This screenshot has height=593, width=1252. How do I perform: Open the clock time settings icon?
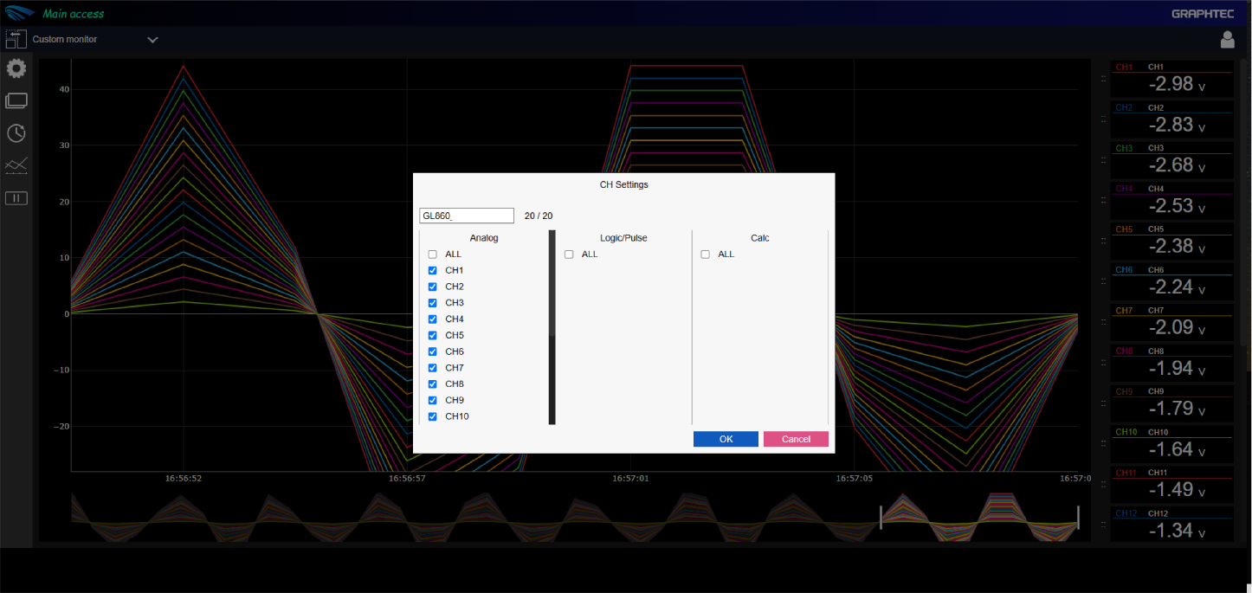click(x=16, y=132)
